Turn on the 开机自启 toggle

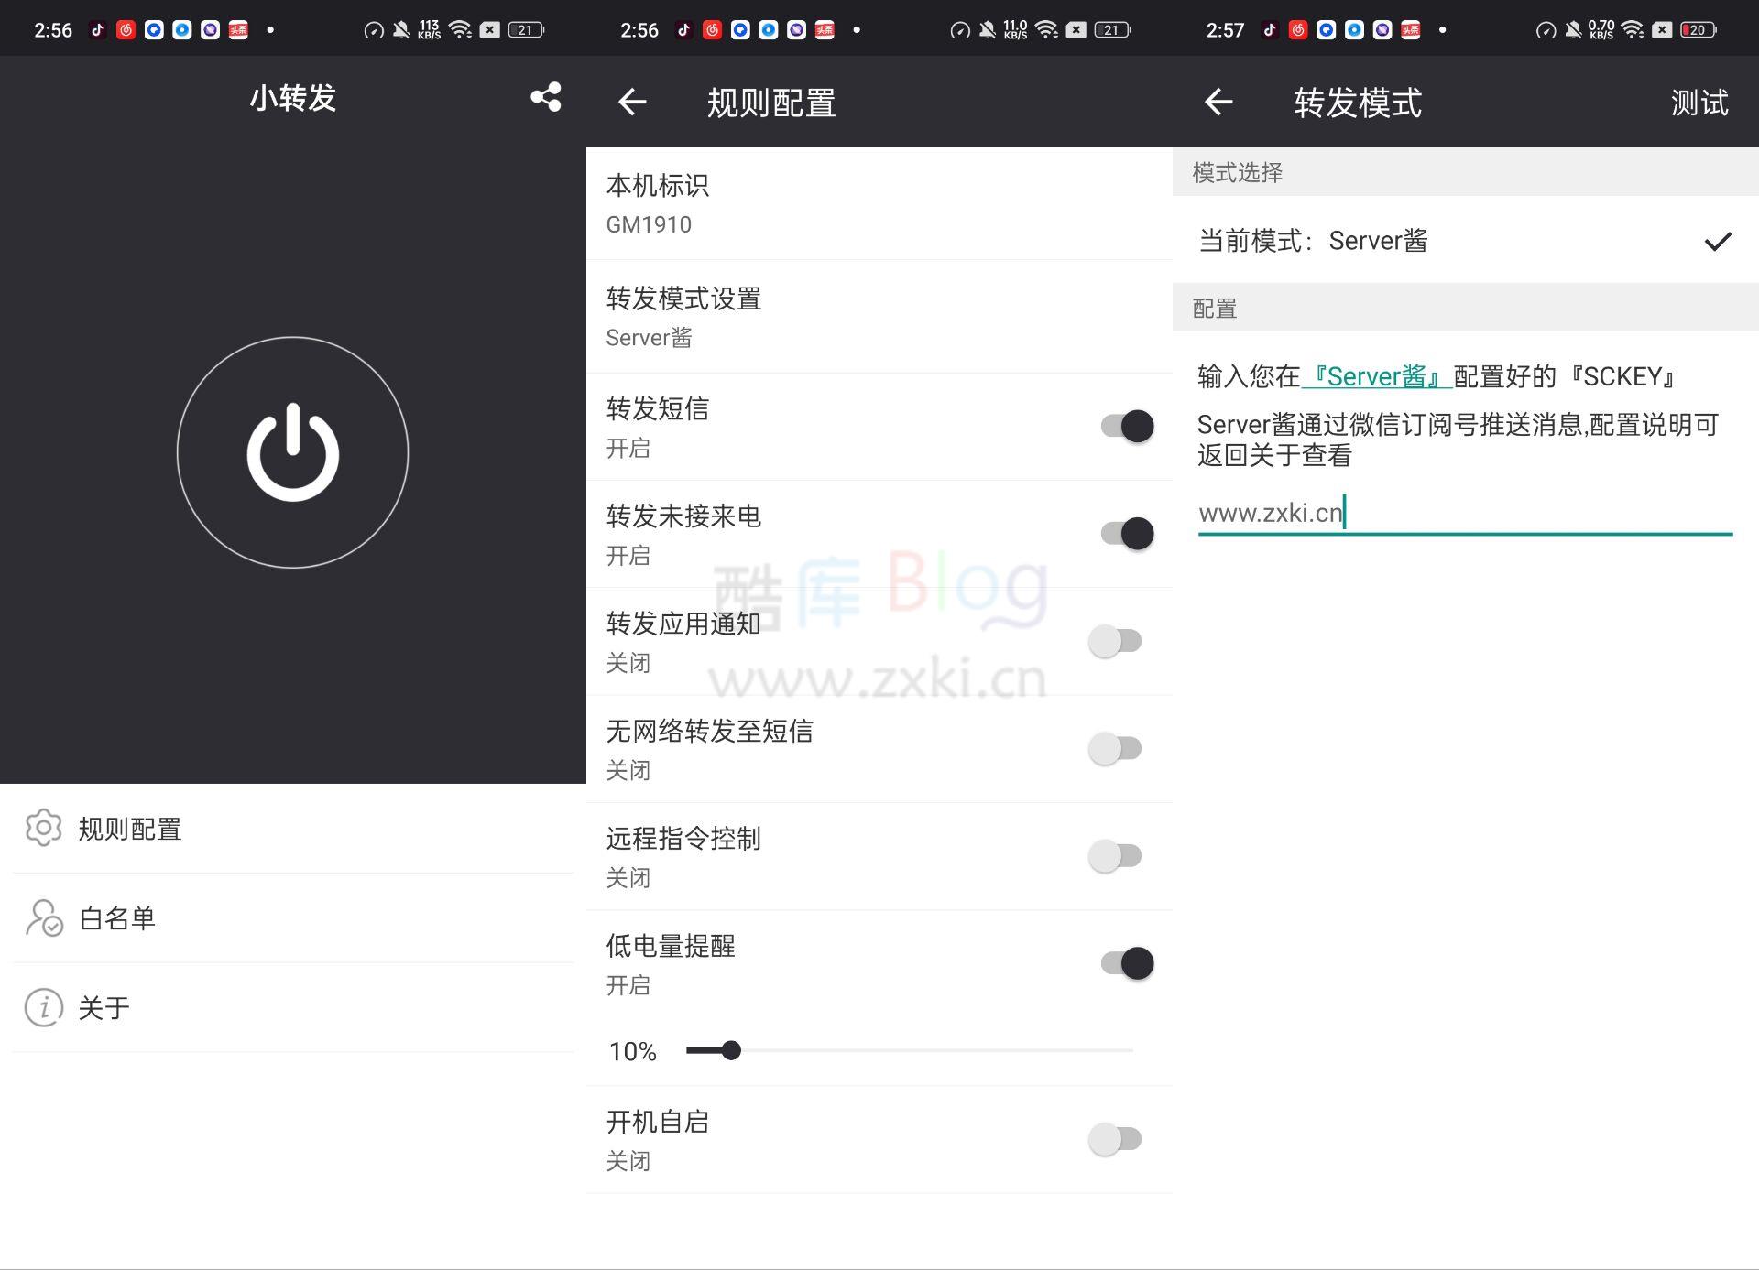(1115, 1139)
